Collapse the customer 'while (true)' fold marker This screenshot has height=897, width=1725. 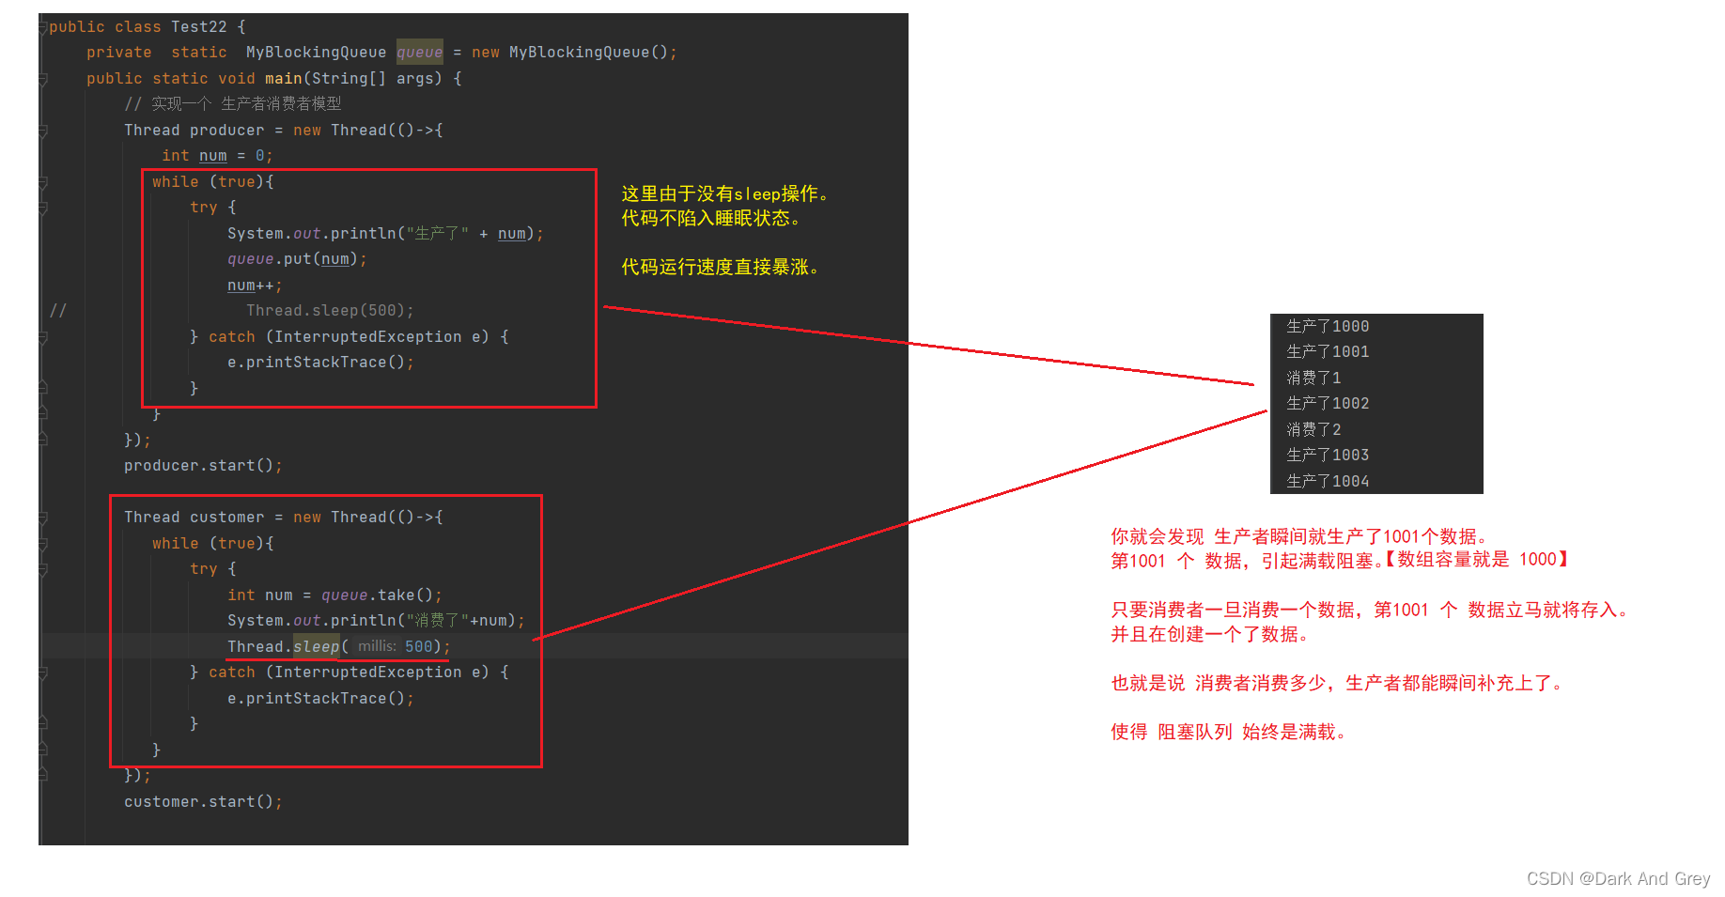tap(43, 545)
